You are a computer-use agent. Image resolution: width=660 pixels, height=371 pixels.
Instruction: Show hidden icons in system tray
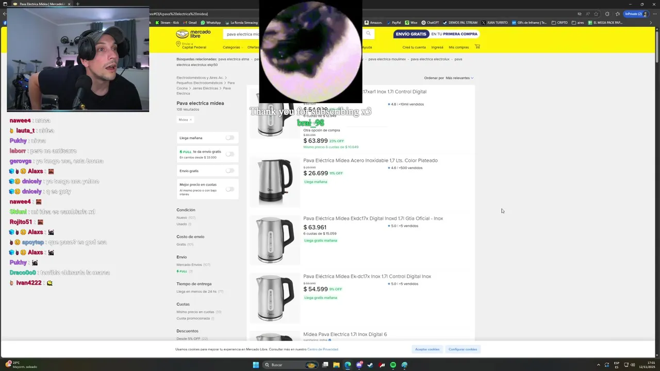click(598, 365)
